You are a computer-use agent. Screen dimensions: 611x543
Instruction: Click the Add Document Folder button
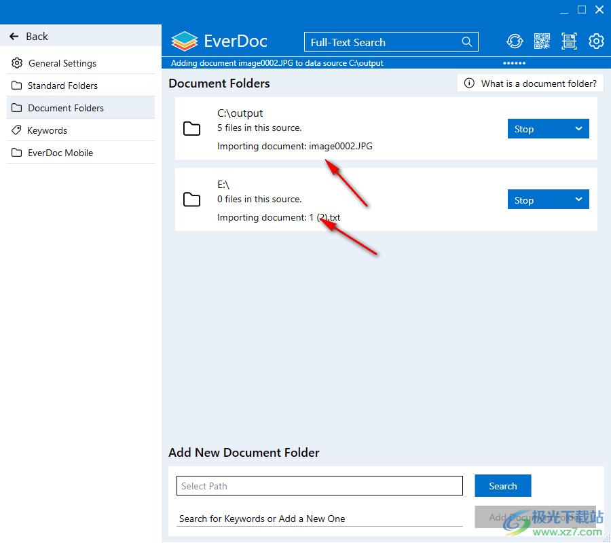(x=536, y=517)
